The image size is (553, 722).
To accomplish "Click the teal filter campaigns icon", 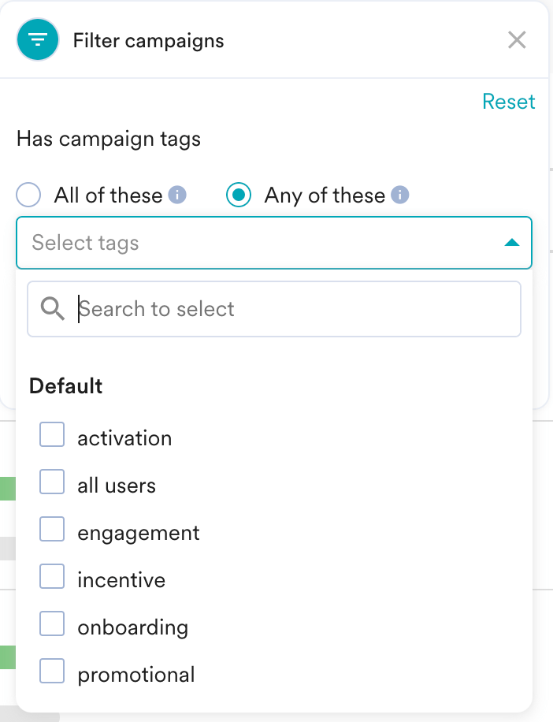I will point(38,40).
